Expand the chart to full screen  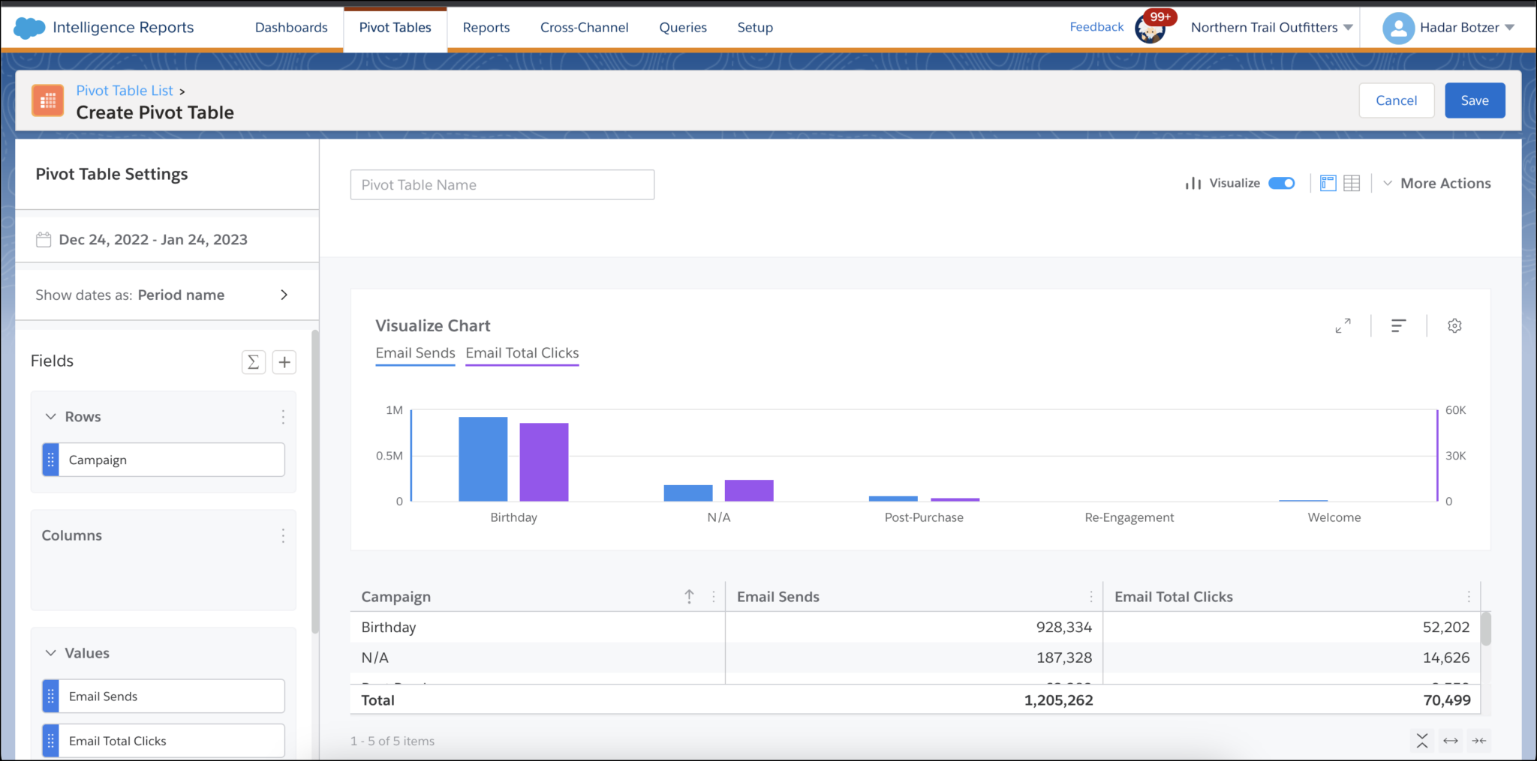(x=1343, y=325)
